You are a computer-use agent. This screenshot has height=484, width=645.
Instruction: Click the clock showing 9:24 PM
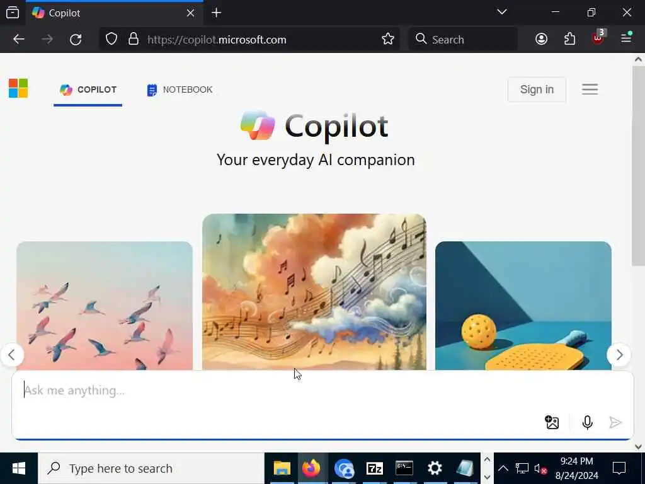pos(576,461)
